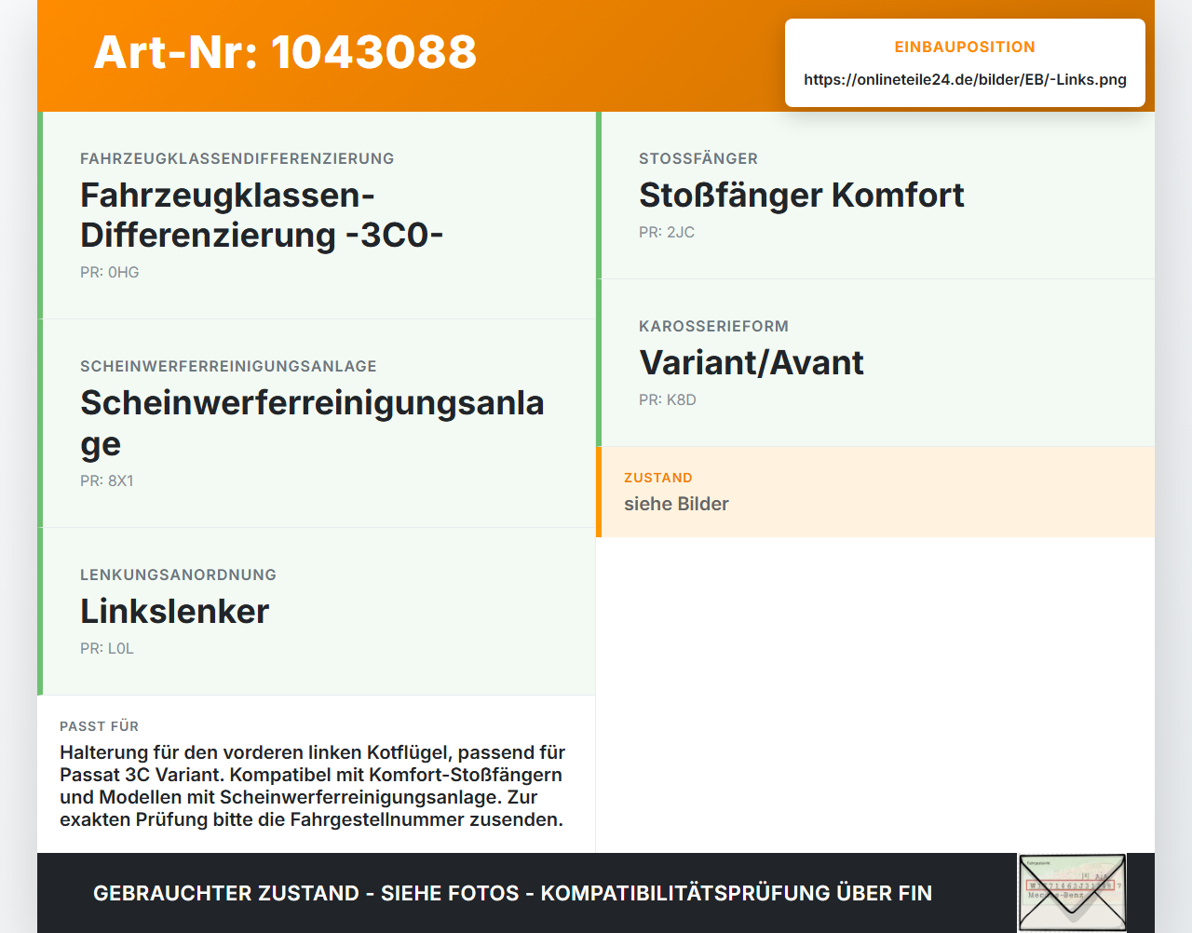Select the Stoßfänger Komfort title
Image resolution: width=1192 pixels, height=933 pixels.
click(x=802, y=196)
